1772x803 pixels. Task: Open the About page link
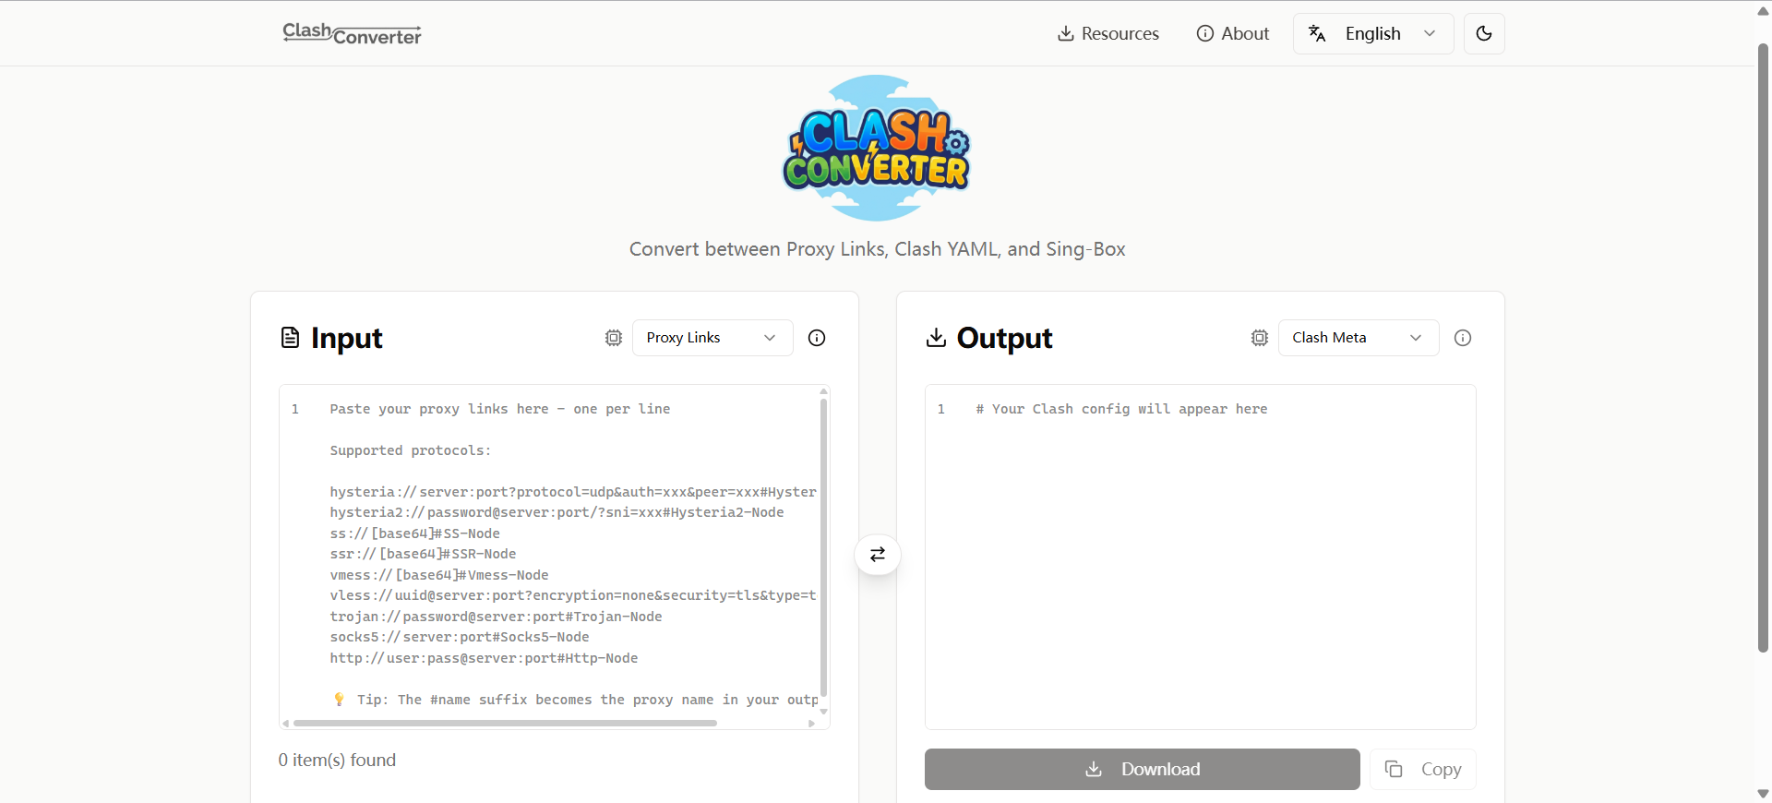pyautogui.click(x=1232, y=34)
